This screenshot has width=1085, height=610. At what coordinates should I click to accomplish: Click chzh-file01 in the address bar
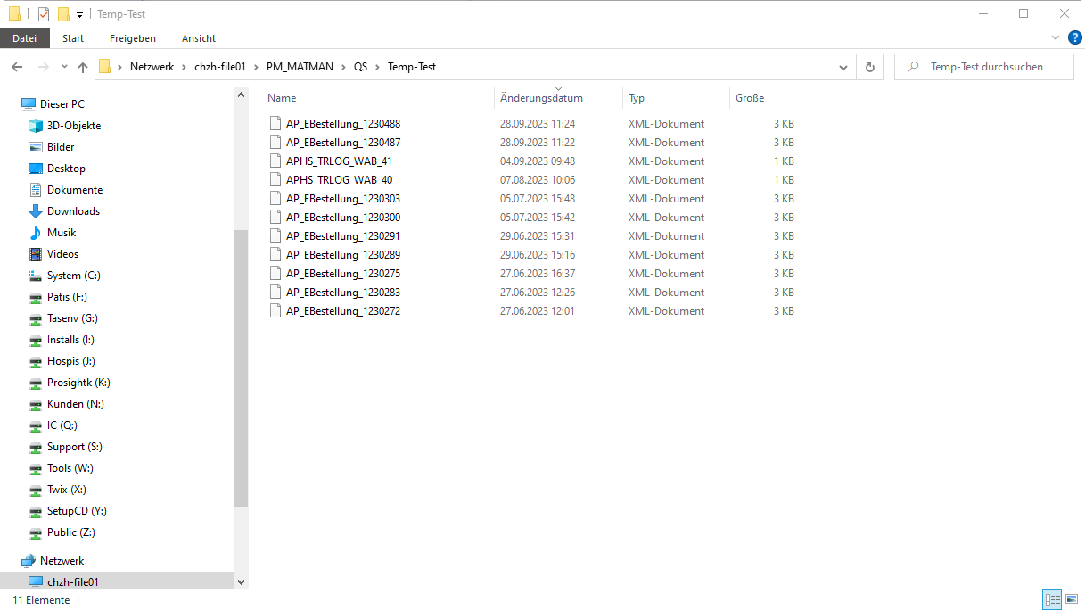(x=219, y=67)
